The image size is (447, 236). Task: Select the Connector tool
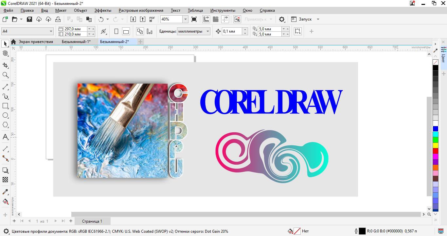click(5, 158)
